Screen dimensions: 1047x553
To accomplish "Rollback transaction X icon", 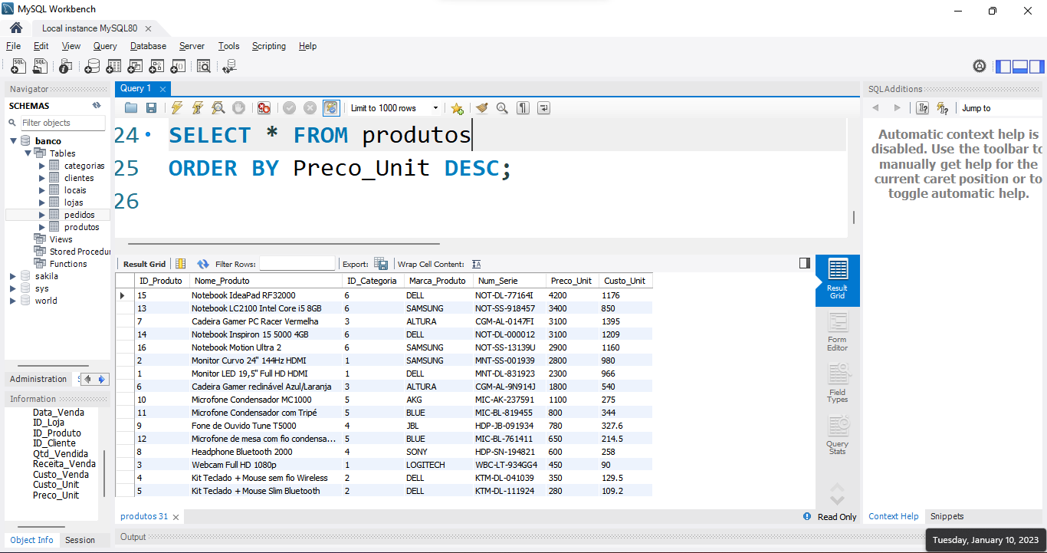I will click(x=310, y=108).
